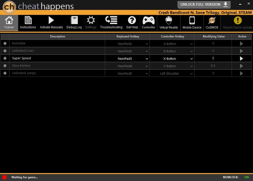This screenshot has width=253, height=181.
Task: Edit Slow Motion modifying value 0.3
Action: 213,66
